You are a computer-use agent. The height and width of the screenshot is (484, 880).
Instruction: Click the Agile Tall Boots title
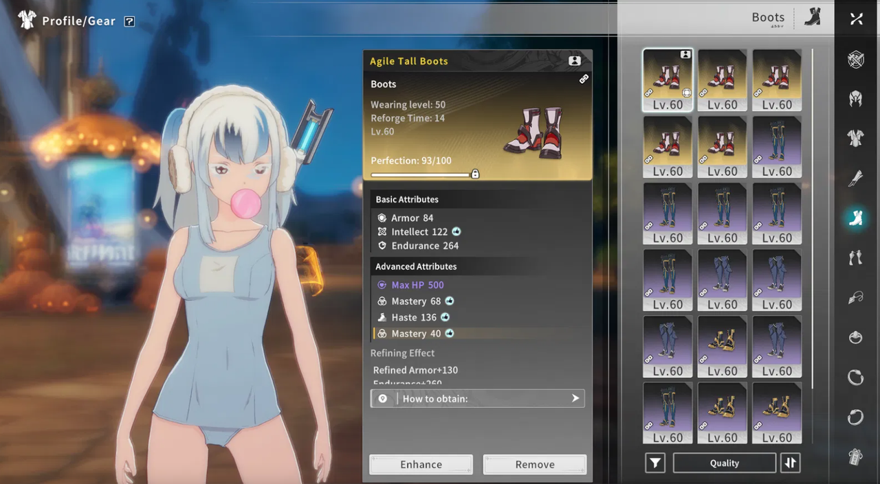(x=409, y=61)
